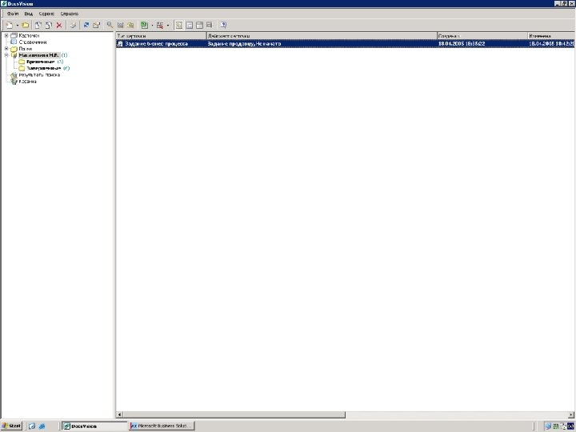The width and height of the screenshot is (576, 432).
Task: Open the Справка menu
Action: 69,14
